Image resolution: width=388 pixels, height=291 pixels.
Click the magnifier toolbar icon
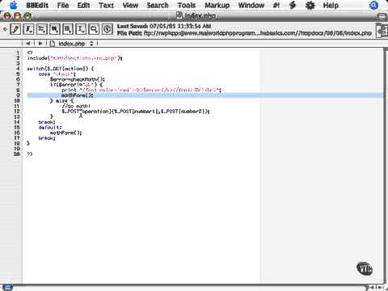point(94,29)
